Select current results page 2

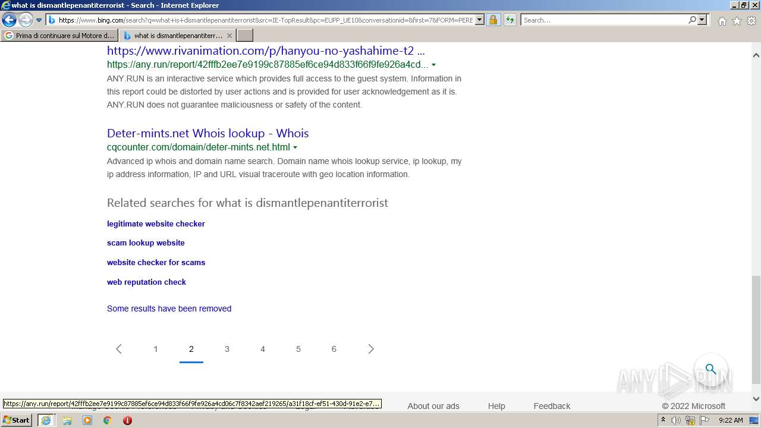(191, 349)
